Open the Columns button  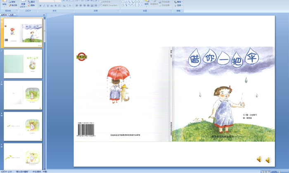[96, 5]
